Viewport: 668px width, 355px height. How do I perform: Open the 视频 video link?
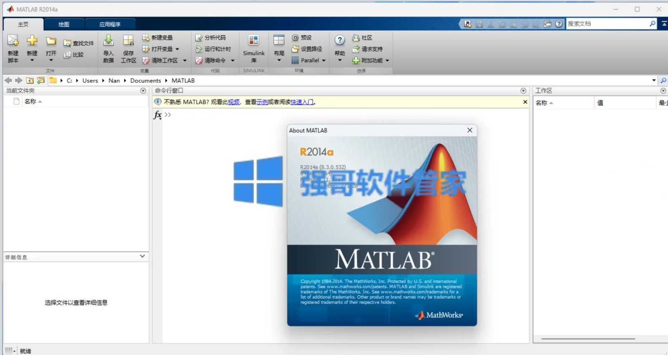234,102
